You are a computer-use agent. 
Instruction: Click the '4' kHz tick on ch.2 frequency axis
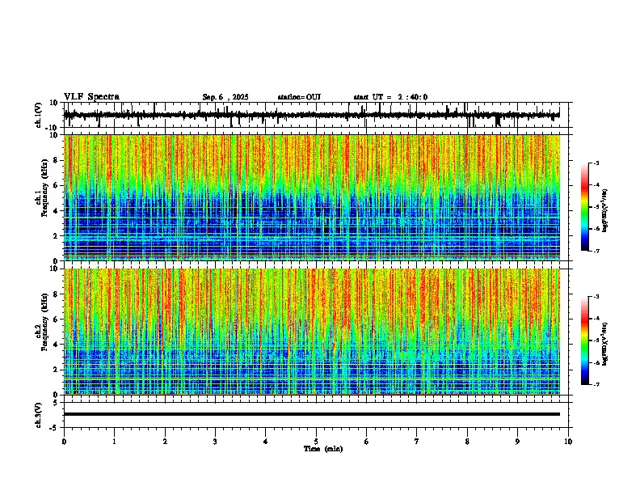click(57, 345)
